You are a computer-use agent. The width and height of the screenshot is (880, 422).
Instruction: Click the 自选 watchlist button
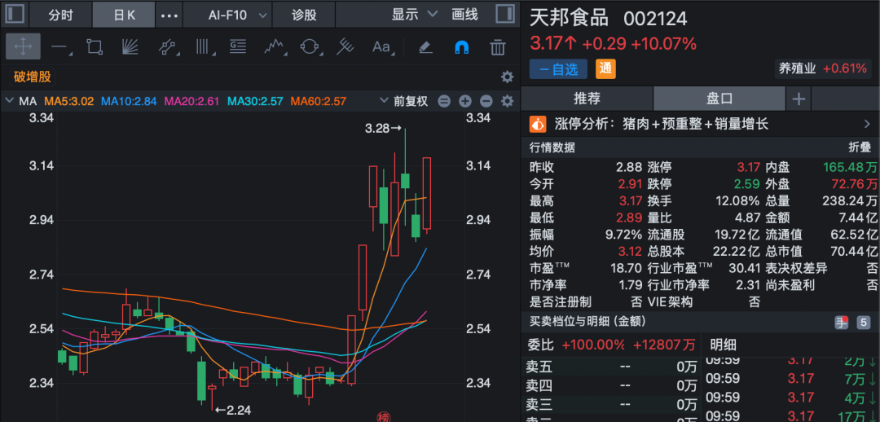559,69
